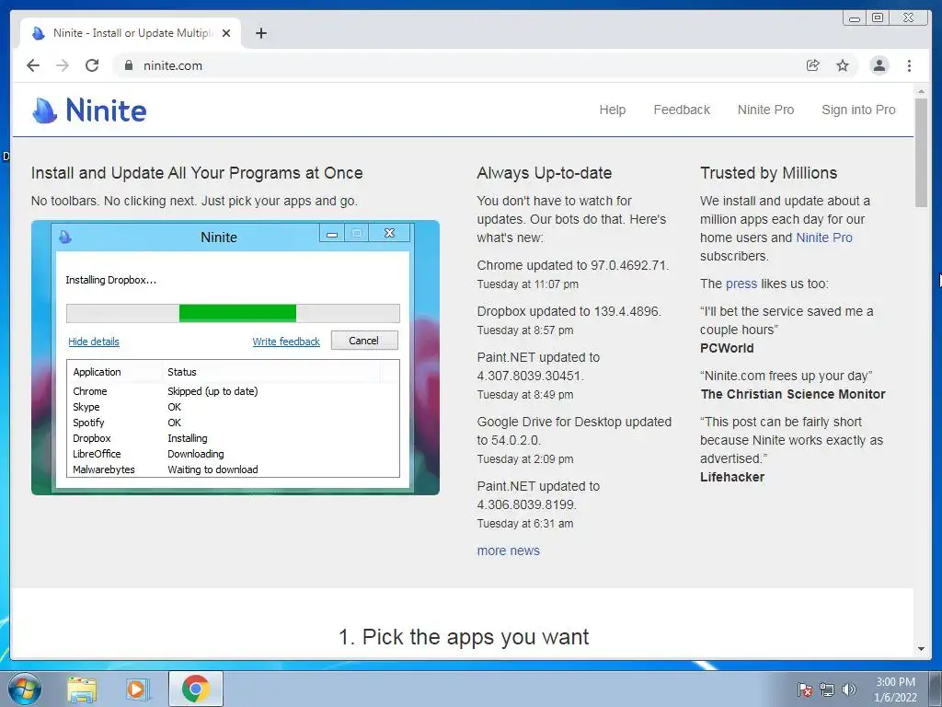Open the Chrome profile avatar
The height and width of the screenshot is (707, 942).
(879, 65)
